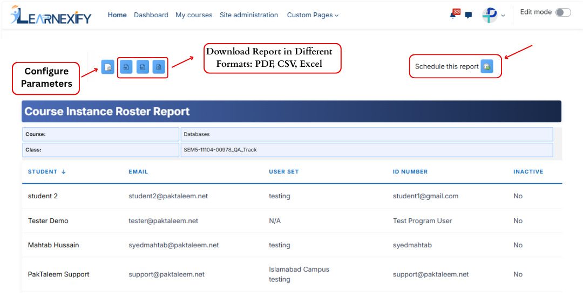
Task: Click class value SEM5-11104-00978_QA_Track
Action: [220, 150]
